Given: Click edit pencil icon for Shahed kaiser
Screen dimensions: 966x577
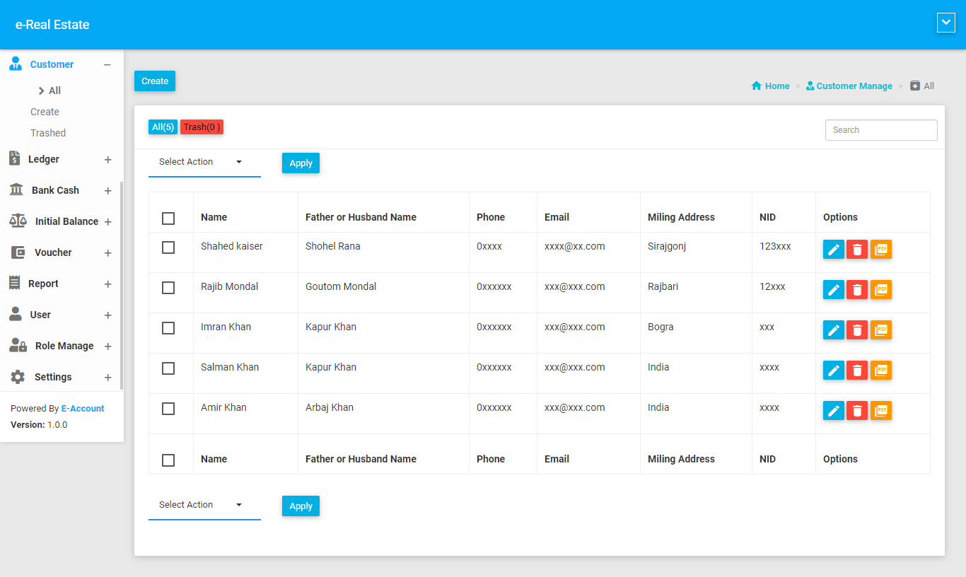Looking at the screenshot, I should coord(833,250).
